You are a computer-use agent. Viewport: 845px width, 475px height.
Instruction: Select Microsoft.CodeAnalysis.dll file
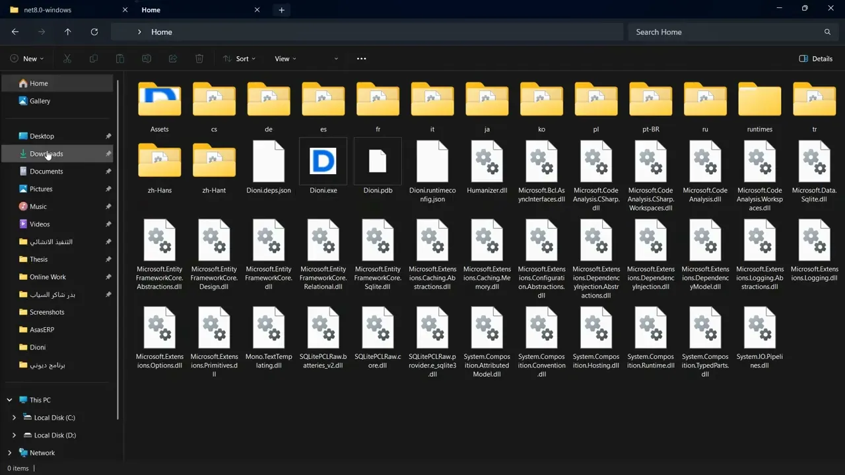point(705,172)
